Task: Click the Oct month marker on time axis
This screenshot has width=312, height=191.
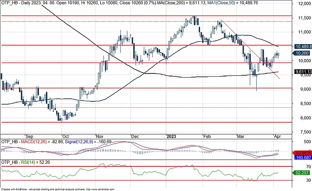Action: [65, 136]
